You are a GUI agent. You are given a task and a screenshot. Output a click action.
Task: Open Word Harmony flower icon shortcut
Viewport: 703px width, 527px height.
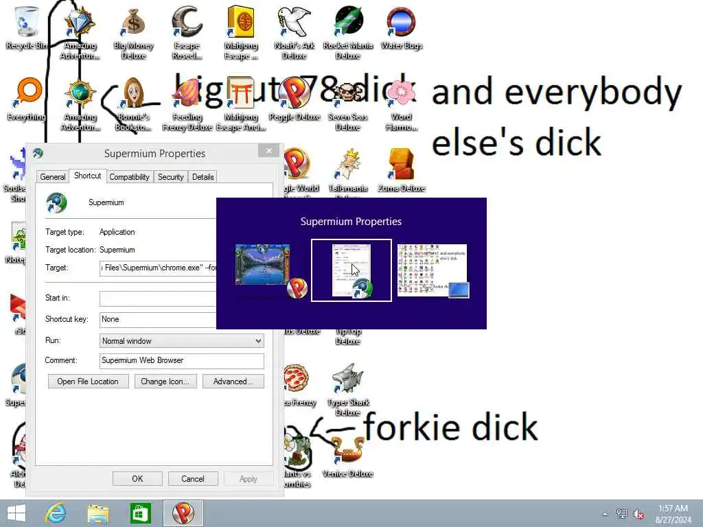[401, 104]
